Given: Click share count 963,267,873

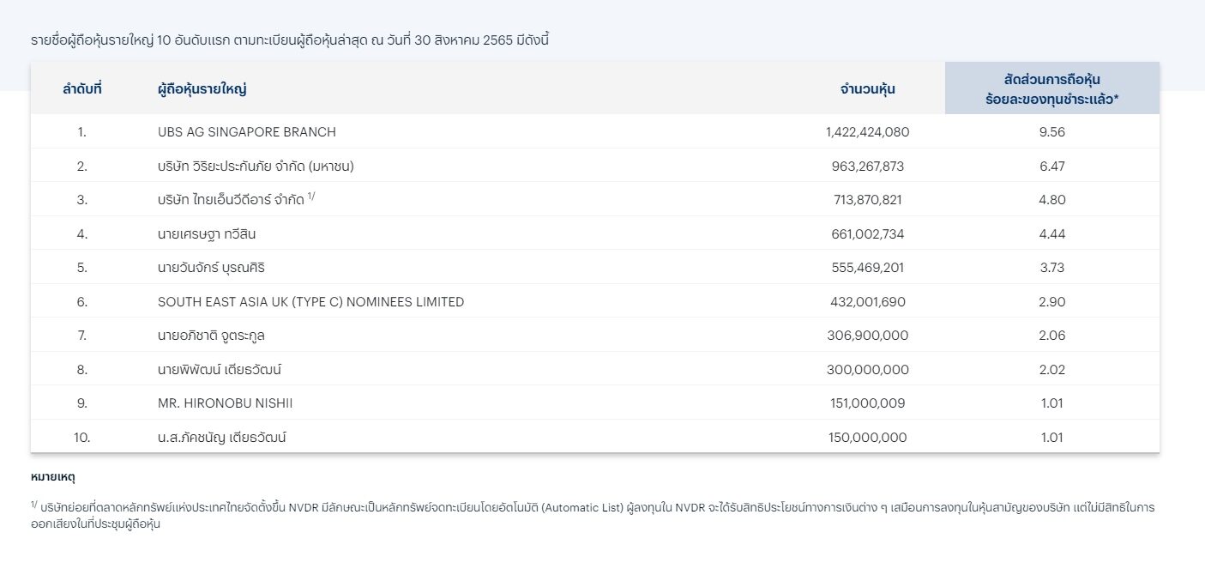Looking at the screenshot, I should pos(867,166).
